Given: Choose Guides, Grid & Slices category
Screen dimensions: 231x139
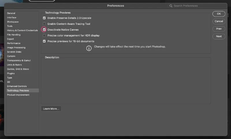Looking at the screenshot, I should point(18,69).
